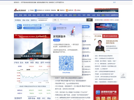Click the 热门美股 link below chart
The height and width of the screenshot is (100, 134).
[x=38, y=86]
